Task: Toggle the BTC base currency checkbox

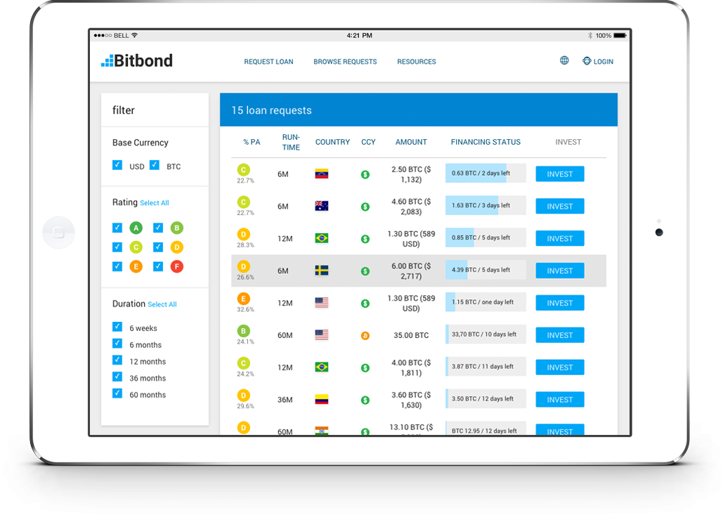Action: click(x=155, y=166)
